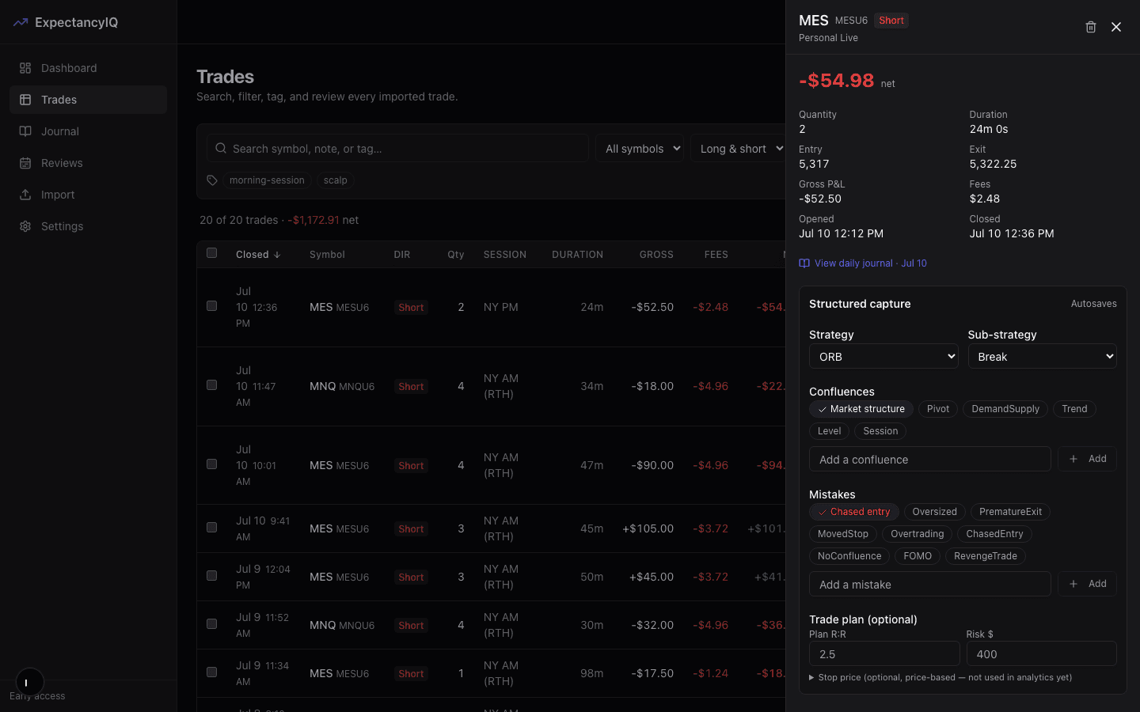Viewport: 1140px width, 712px height.
Task: Toggle the Pivot confluence chip
Action: [x=938, y=409]
